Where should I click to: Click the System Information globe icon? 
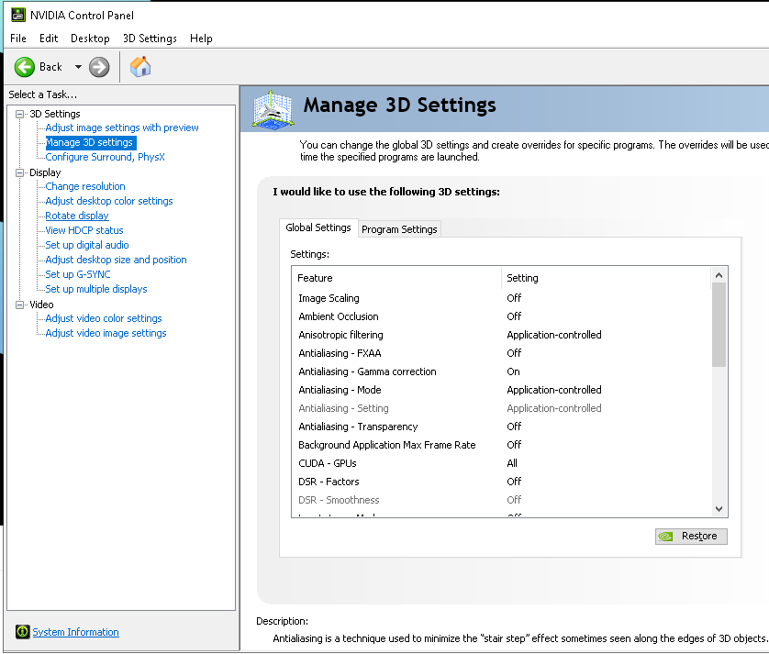pyautogui.click(x=20, y=632)
